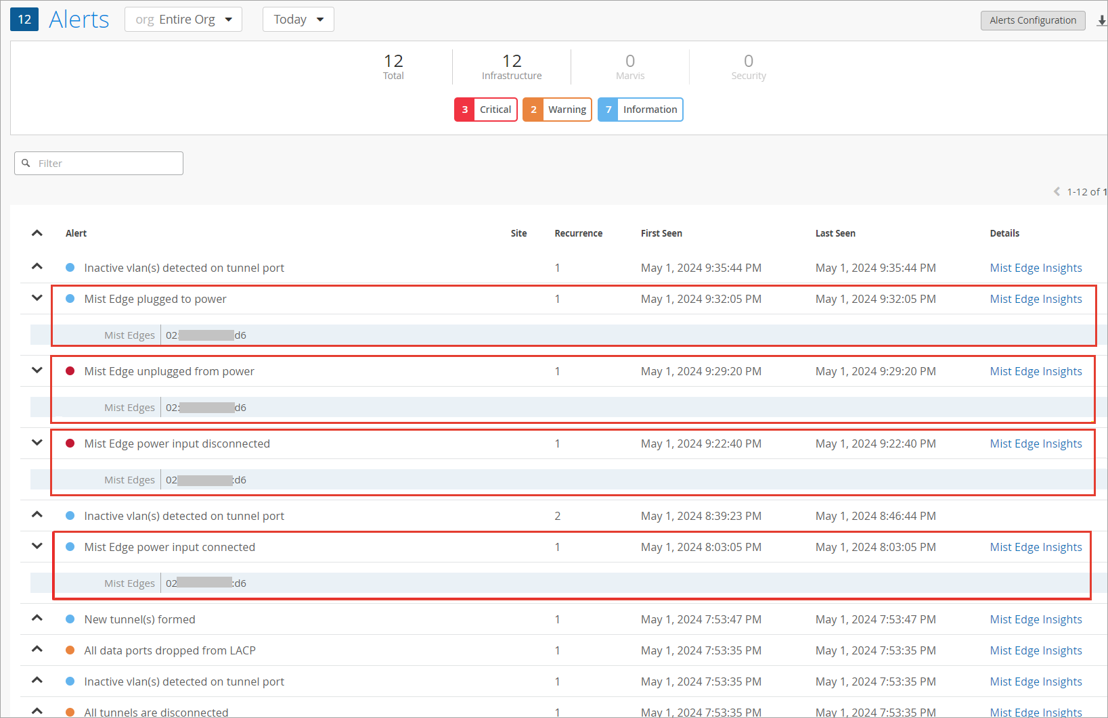Click red dot beside power input disconnected

pos(70,444)
